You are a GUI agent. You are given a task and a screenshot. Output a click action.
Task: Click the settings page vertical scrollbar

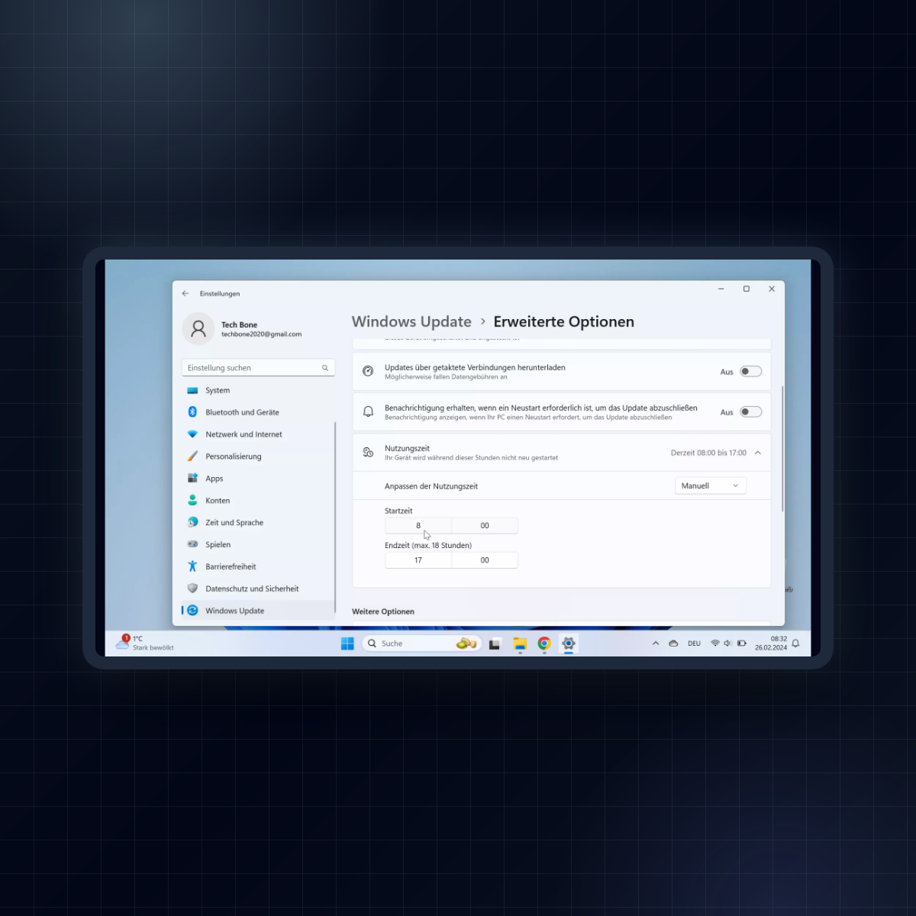(782, 449)
